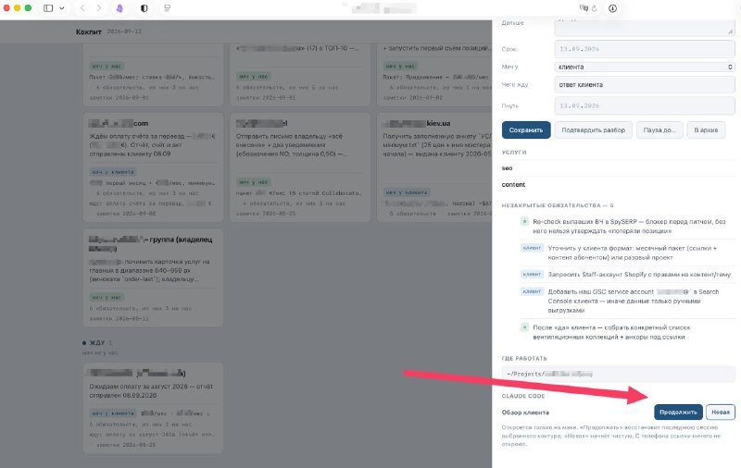Save changes with the Сохранить button

click(x=526, y=129)
